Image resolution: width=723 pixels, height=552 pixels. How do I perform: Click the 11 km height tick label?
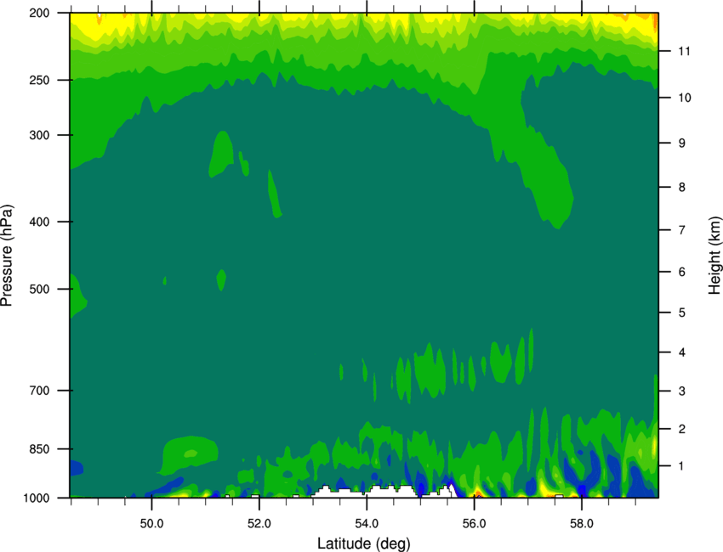pos(685,51)
